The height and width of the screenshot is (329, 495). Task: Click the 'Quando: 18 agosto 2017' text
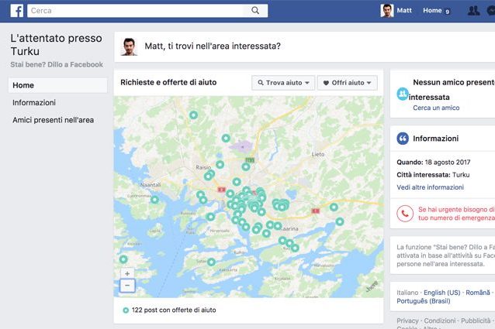tap(434, 163)
